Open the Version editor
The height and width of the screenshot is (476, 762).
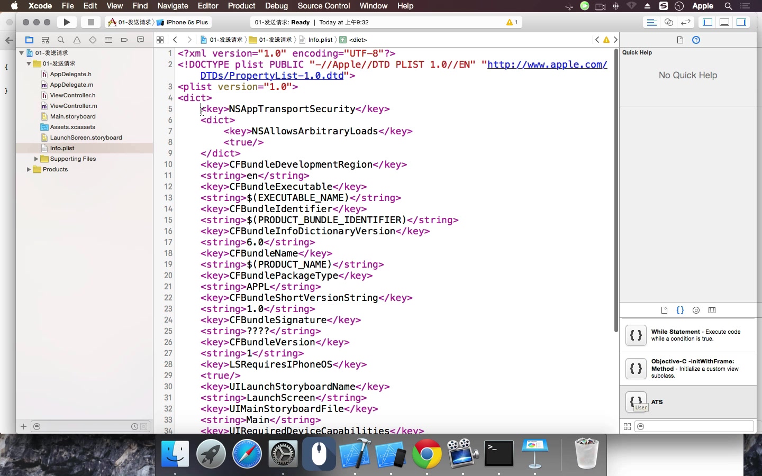(685, 23)
